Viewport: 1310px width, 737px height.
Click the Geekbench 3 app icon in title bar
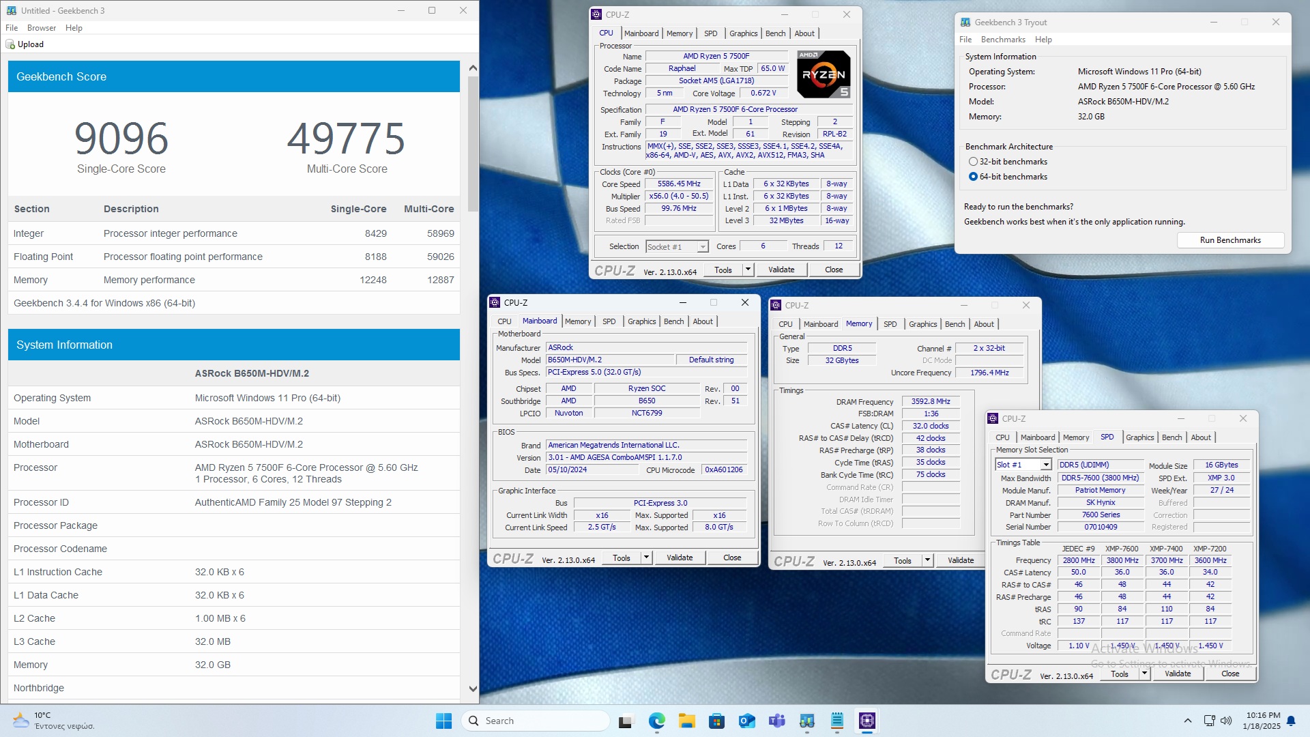pyautogui.click(x=11, y=10)
